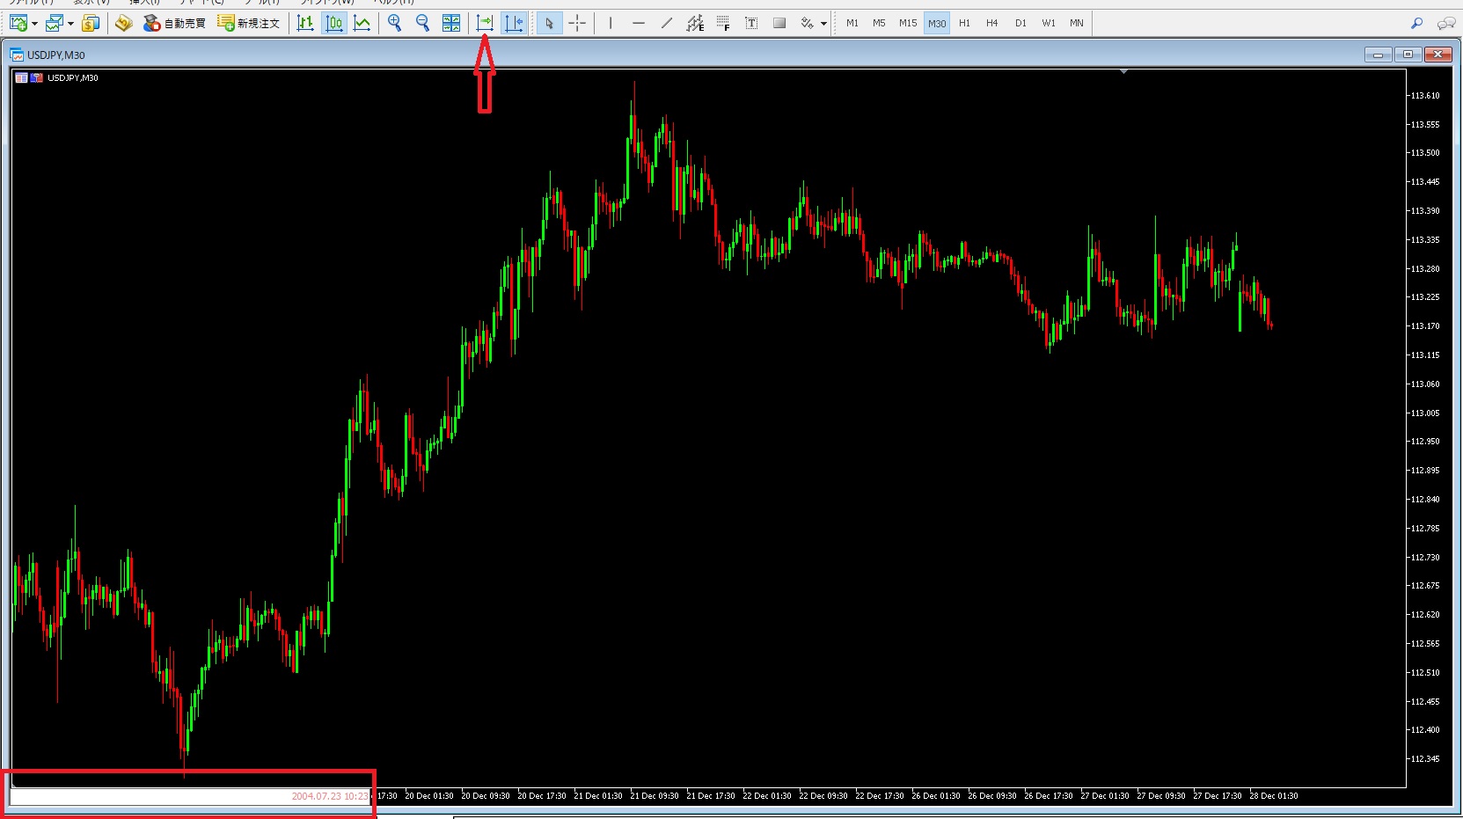Pick the horizontal line drawing tool
Viewport: 1463px width, 819px height.
(x=639, y=23)
